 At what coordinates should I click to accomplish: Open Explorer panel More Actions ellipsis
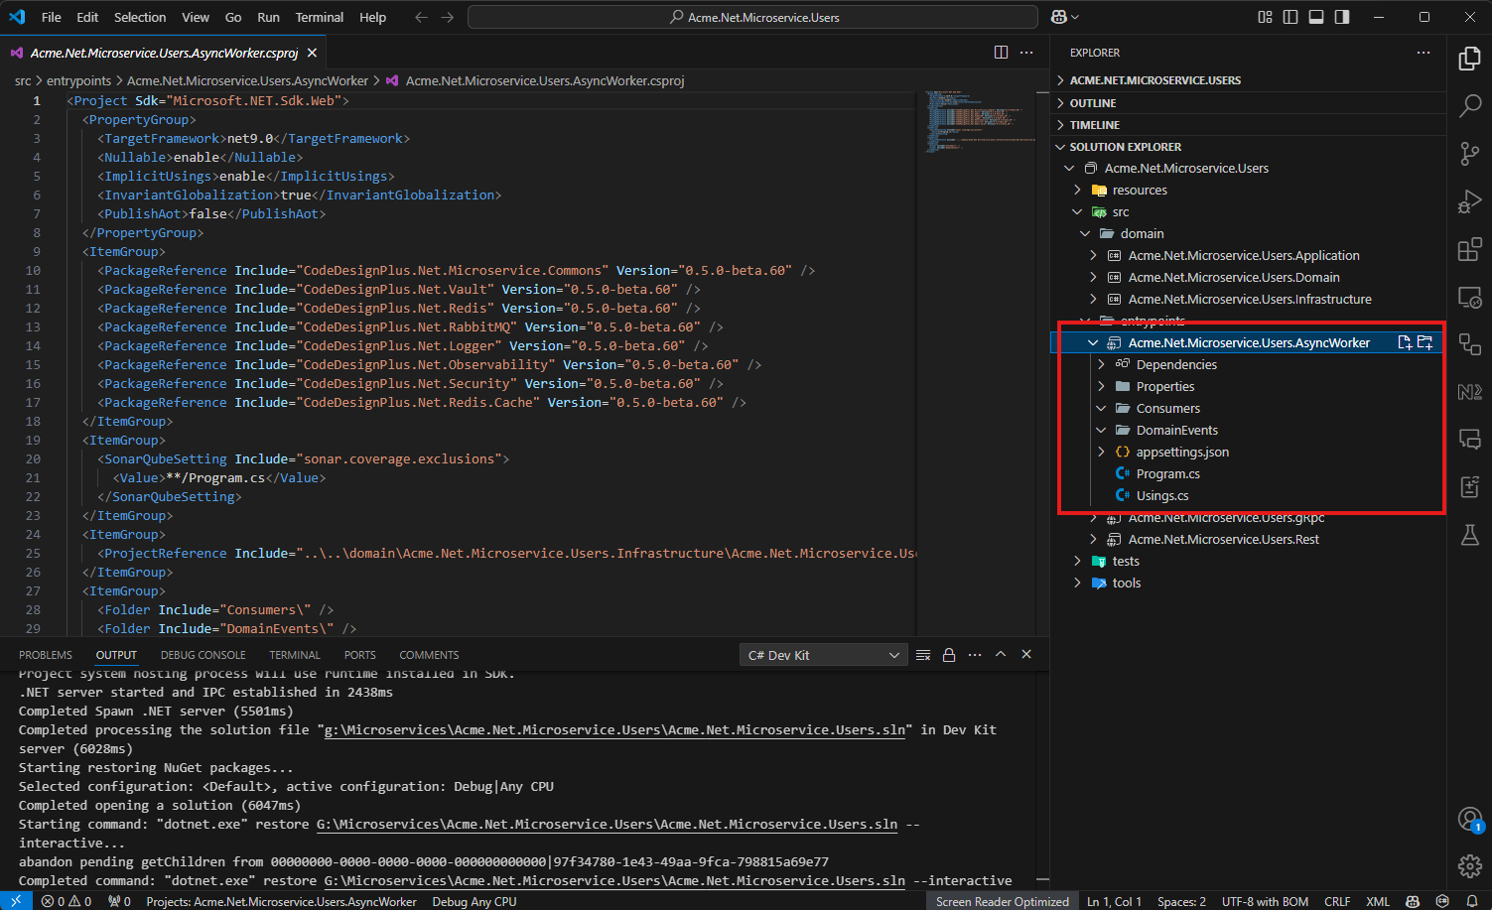click(x=1424, y=53)
